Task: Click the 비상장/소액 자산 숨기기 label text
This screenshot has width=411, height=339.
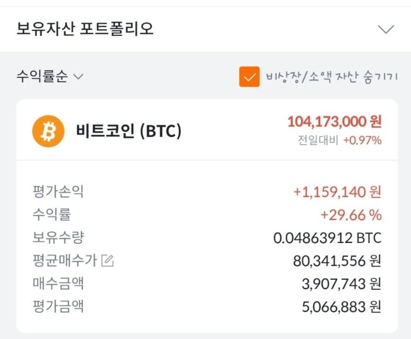Action: 331,77
